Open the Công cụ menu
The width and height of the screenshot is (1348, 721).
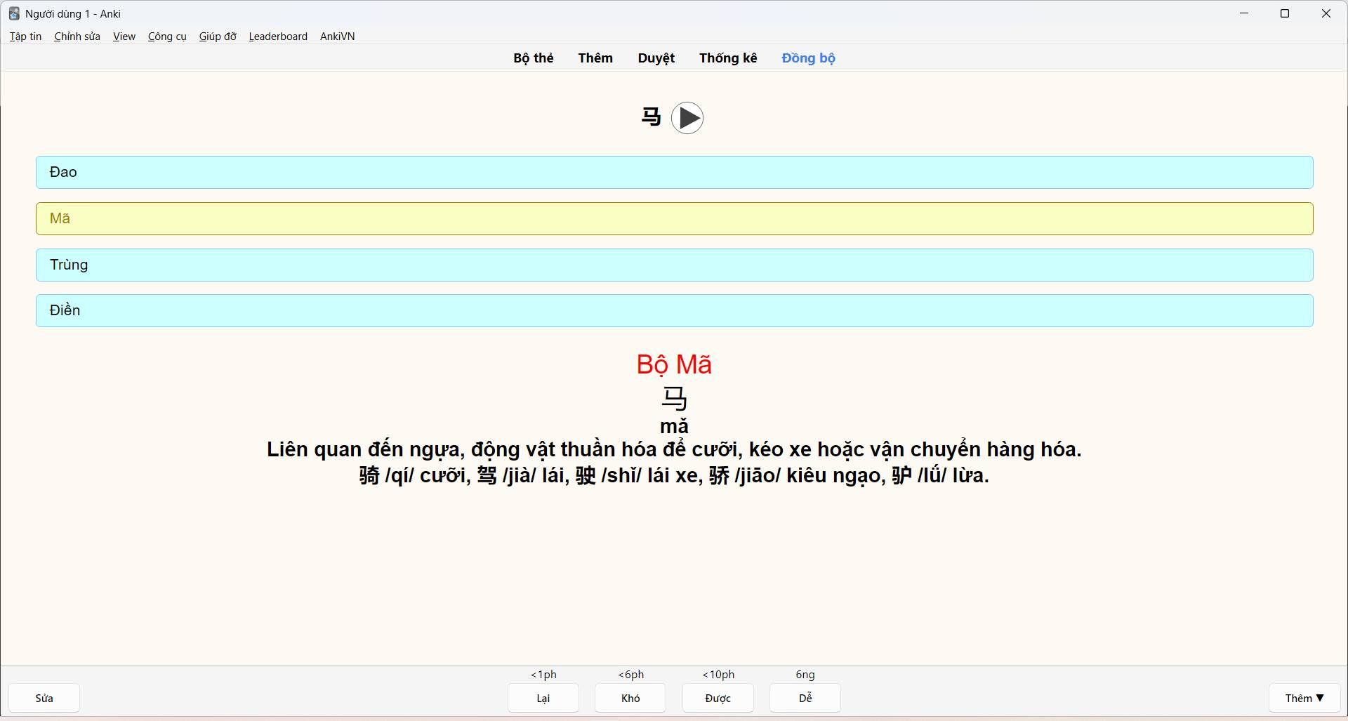[167, 37]
